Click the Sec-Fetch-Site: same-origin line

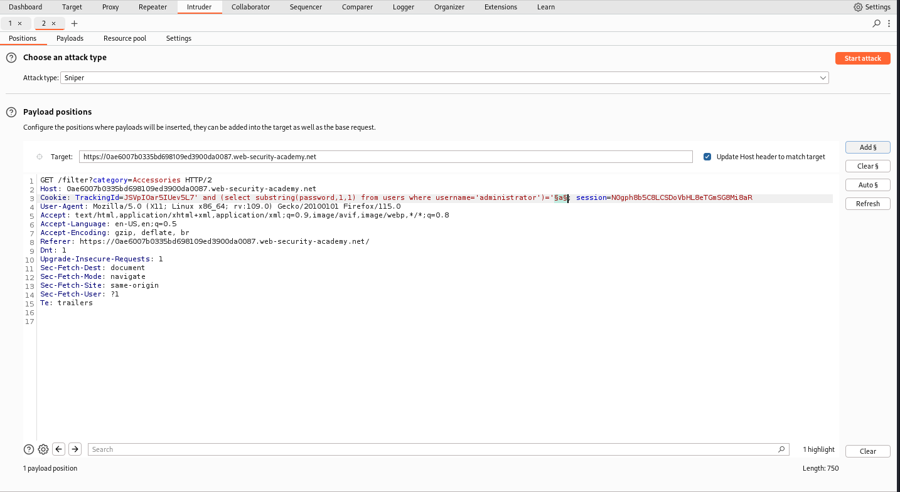tap(99, 285)
